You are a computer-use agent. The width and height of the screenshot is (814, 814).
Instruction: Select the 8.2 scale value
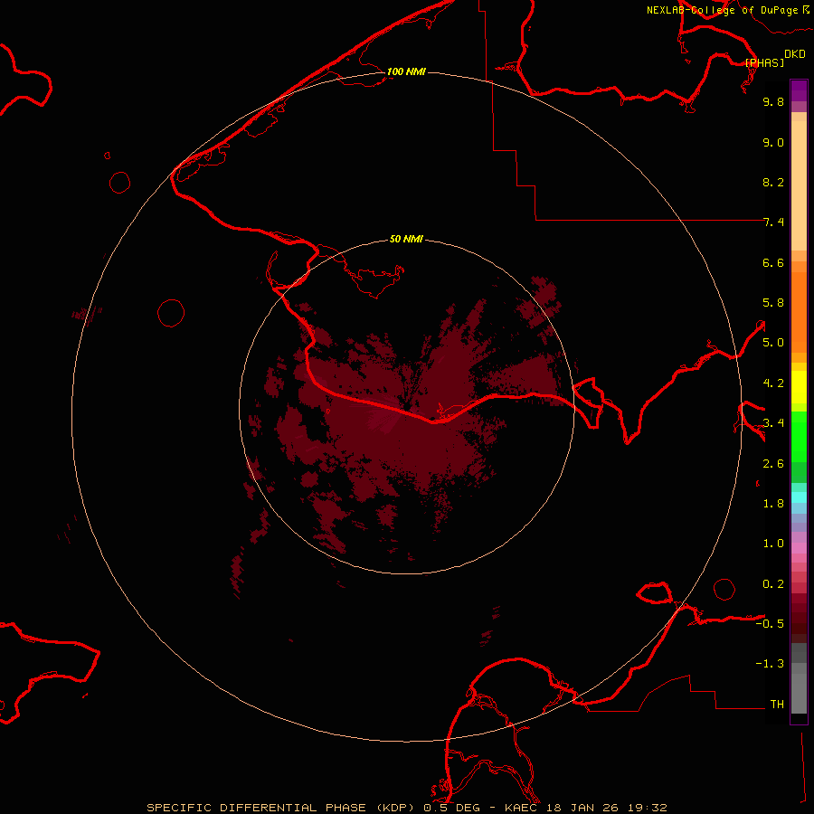[773, 182]
